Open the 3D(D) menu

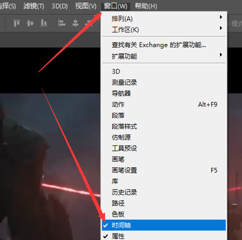pyautogui.click(x=60, y=6)
